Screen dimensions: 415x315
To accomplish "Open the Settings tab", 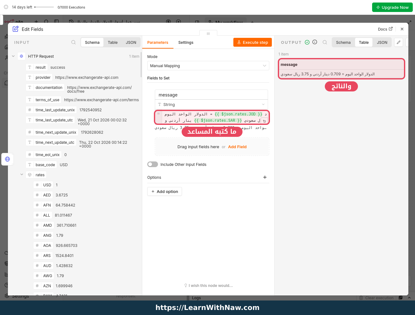I will [x=186, y=42].
